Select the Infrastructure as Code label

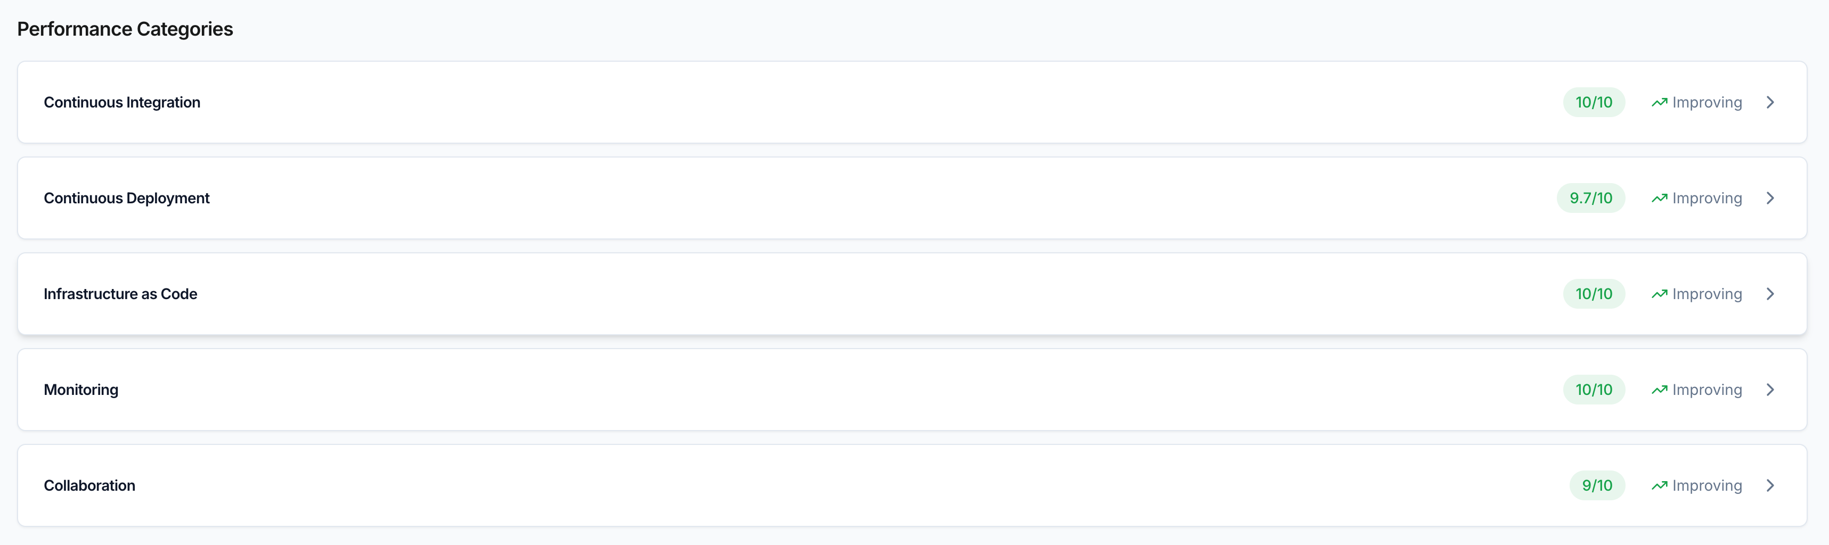tap(121, 294)
